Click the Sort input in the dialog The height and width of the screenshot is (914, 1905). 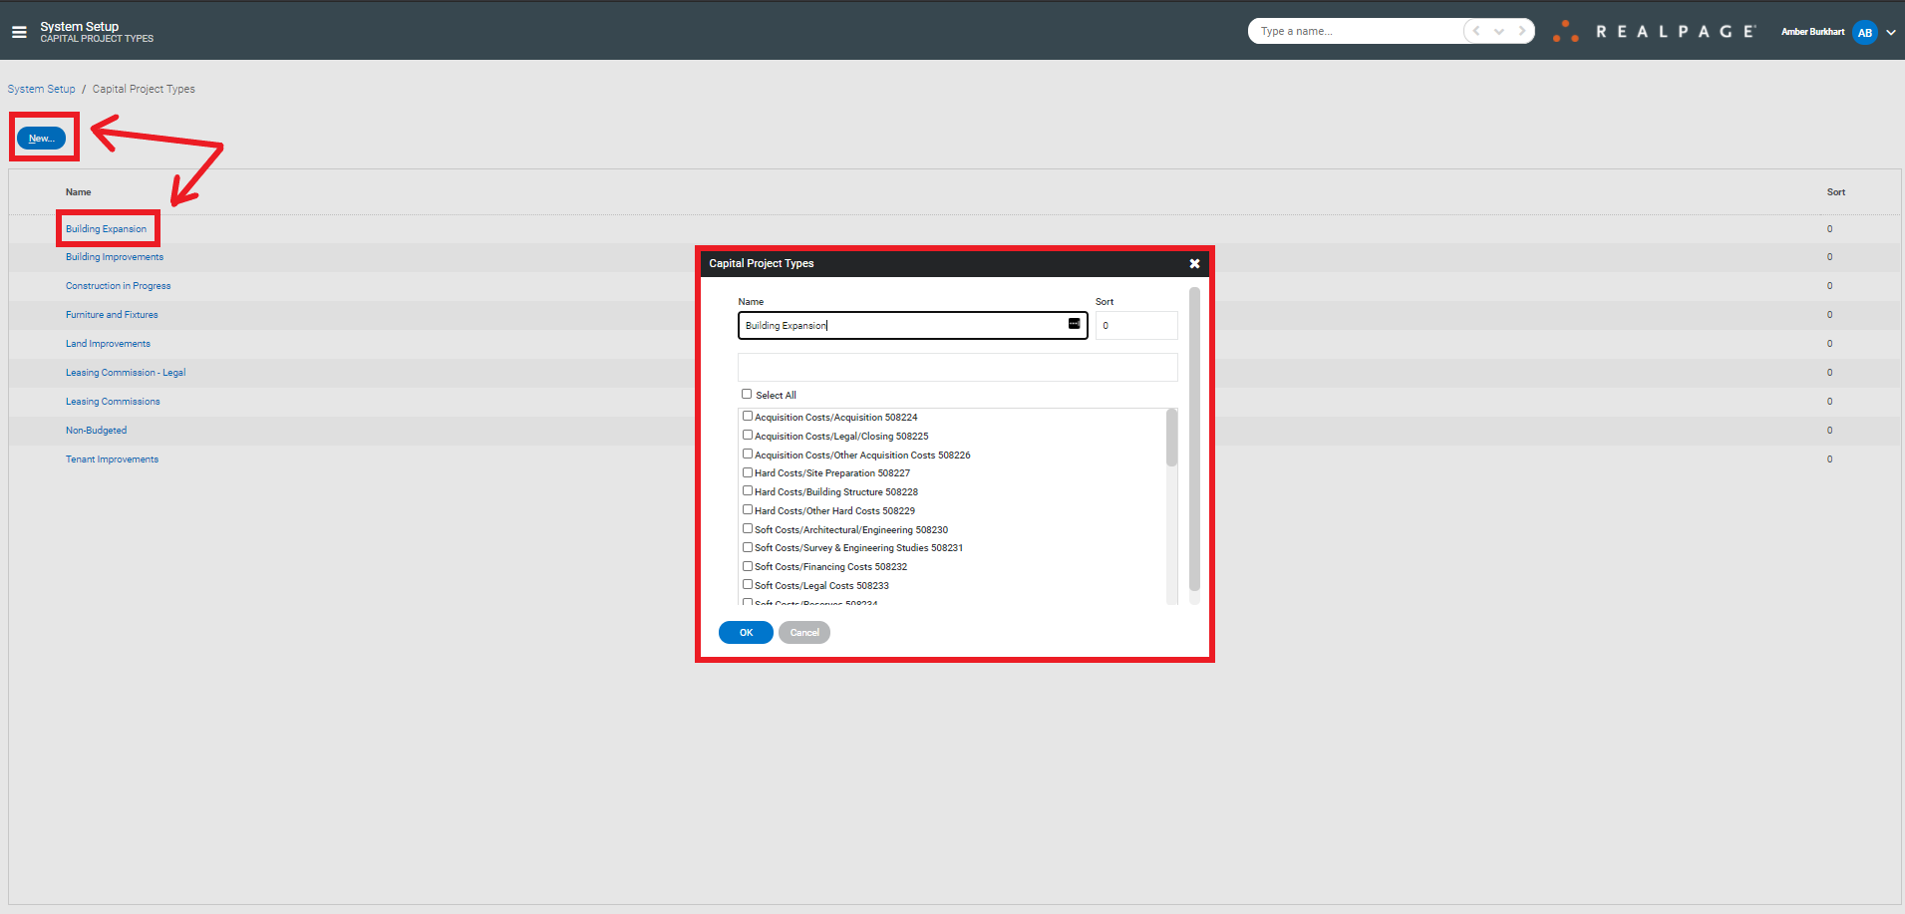click(x=1136, y=325)
